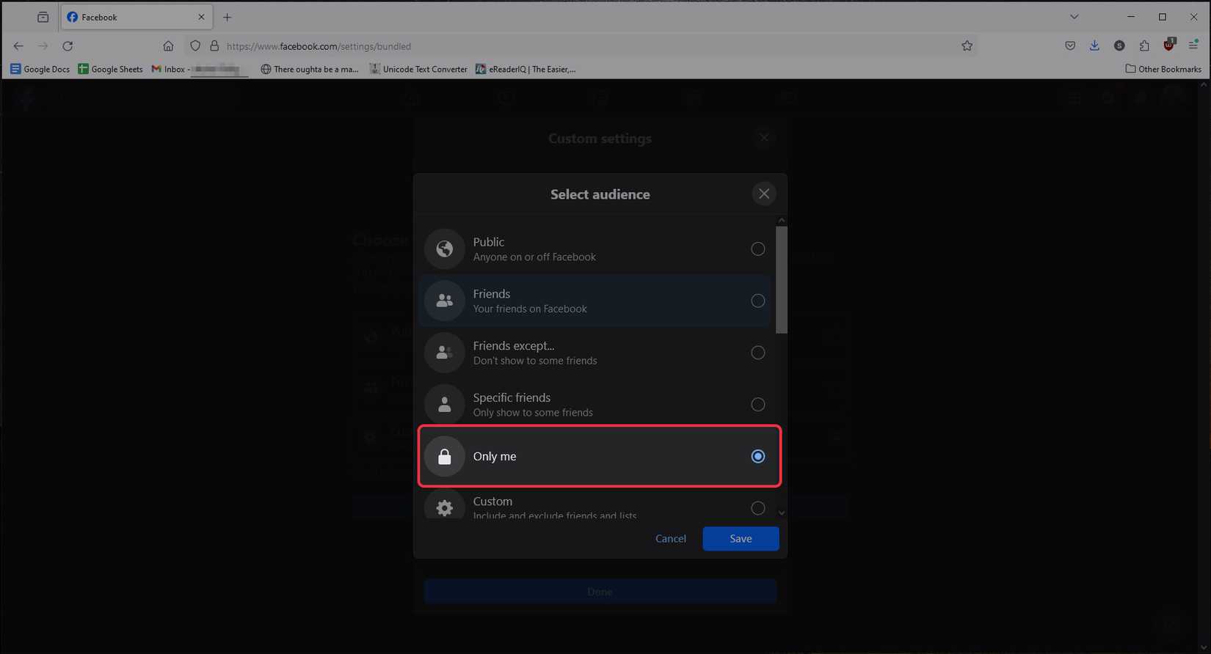Cancel the audience selection
Image resolution: width=1211 pixels, height=654 pixels.
pos(671,539)
